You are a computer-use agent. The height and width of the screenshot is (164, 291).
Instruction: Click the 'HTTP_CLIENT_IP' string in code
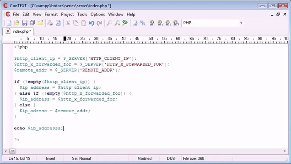click(109, 59)
